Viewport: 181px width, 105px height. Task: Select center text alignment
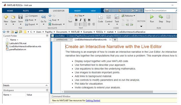click(x=89, y=24)
